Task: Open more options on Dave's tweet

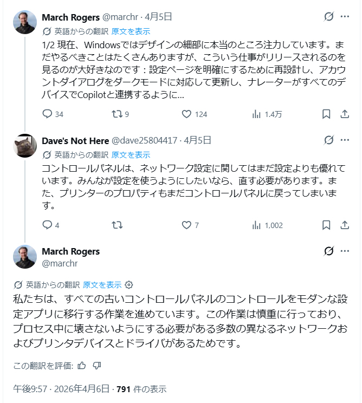Action: coord(345,140)
